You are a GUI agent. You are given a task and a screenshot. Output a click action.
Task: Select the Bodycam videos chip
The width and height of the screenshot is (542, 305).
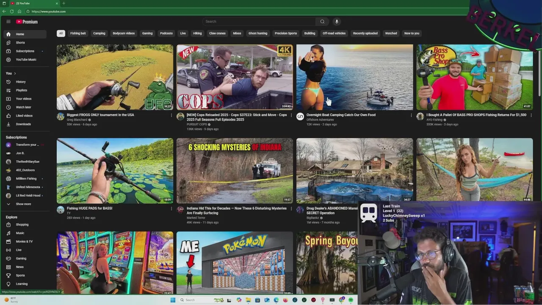(124, 33)
